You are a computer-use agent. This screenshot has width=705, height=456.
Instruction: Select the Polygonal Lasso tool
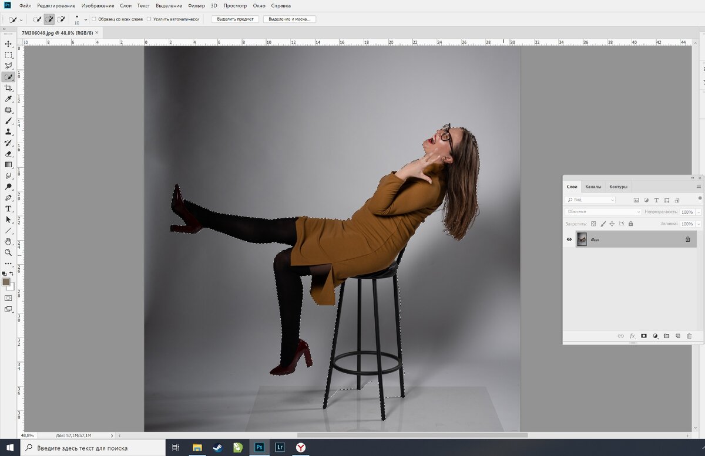[8, 66]
